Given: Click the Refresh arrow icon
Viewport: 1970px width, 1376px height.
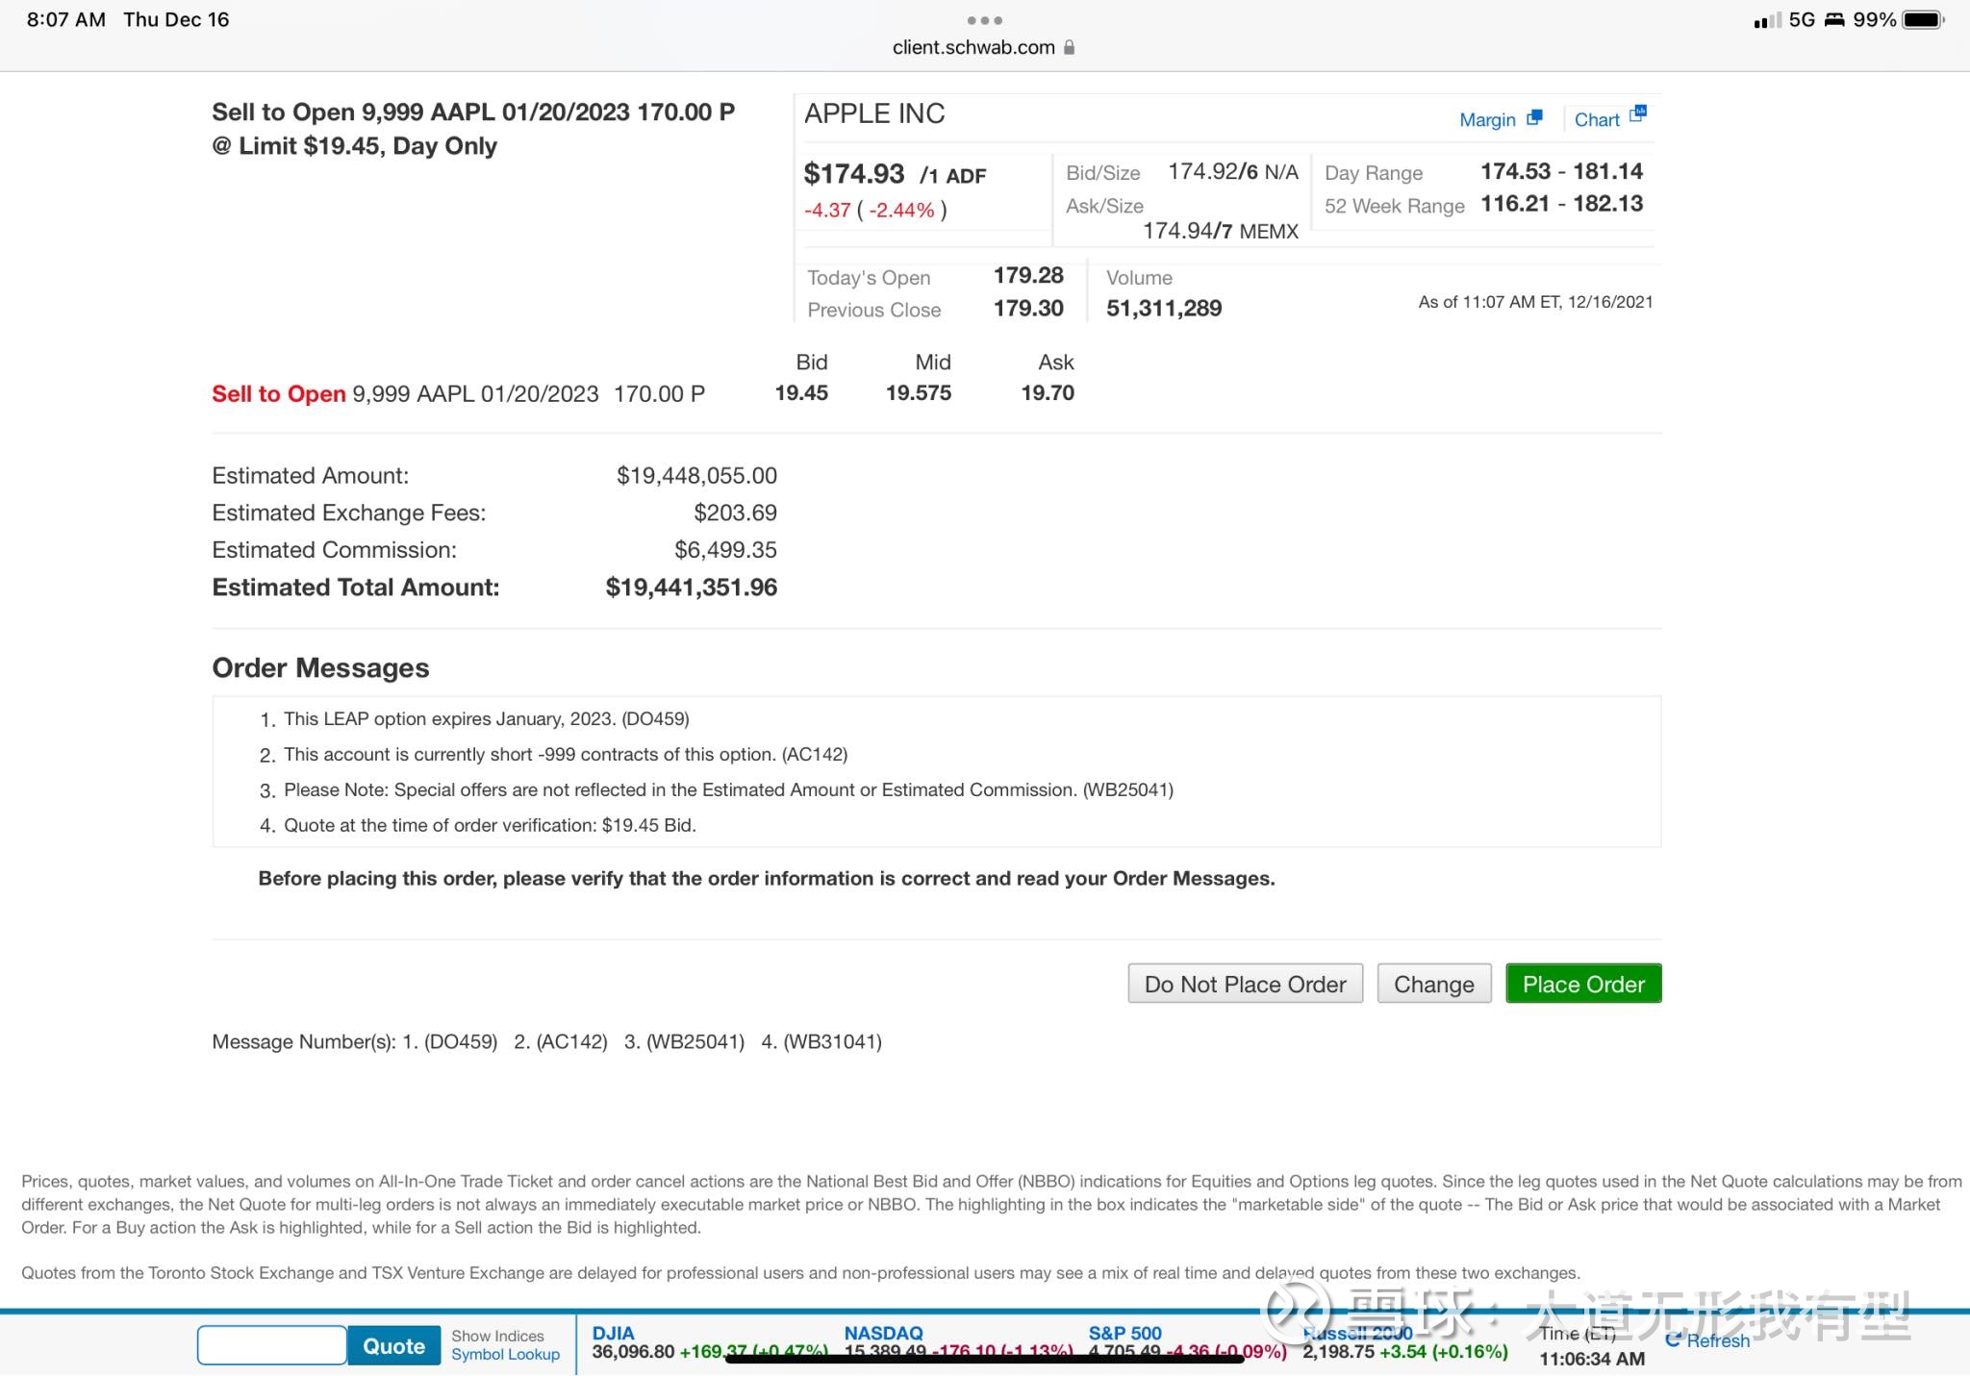Looking at the screenshot, I should (x=1674, y=1338).
